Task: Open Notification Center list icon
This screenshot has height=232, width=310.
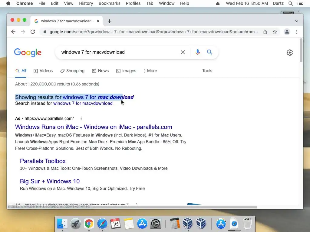Action: pyautogui.click(x=300, y=3)
